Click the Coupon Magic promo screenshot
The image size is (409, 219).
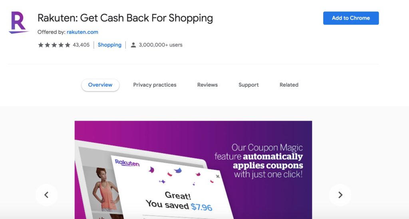coord(193,170)
